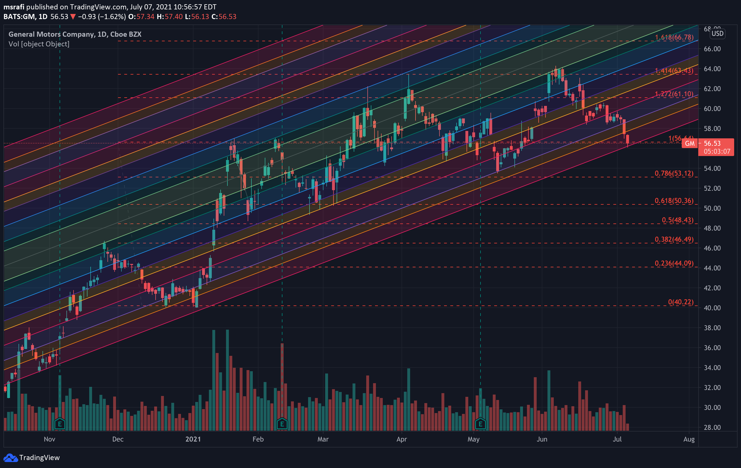Click the −0.93 (−1.62%) change value

tap(102, 17)
